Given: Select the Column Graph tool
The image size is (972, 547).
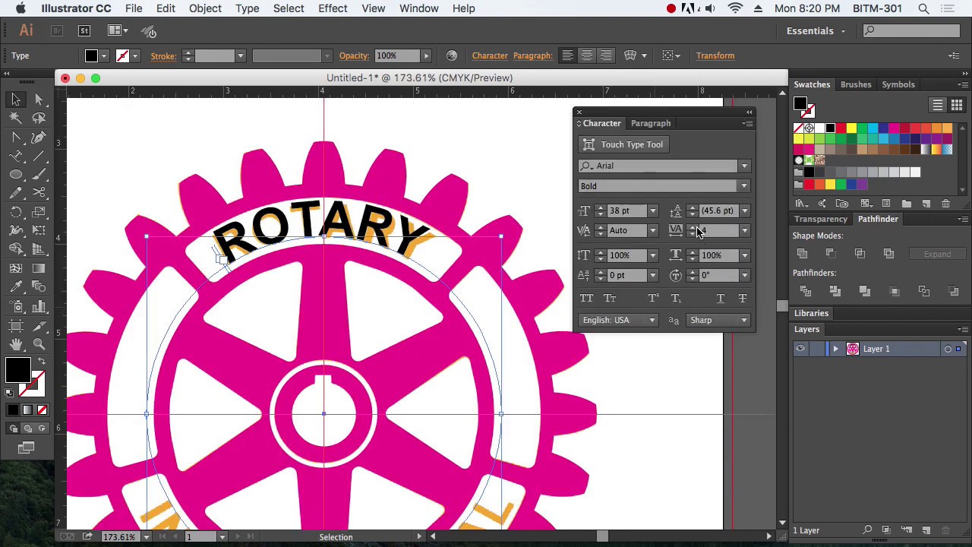Looking at the screenshot, I should (x=39, y=305).
